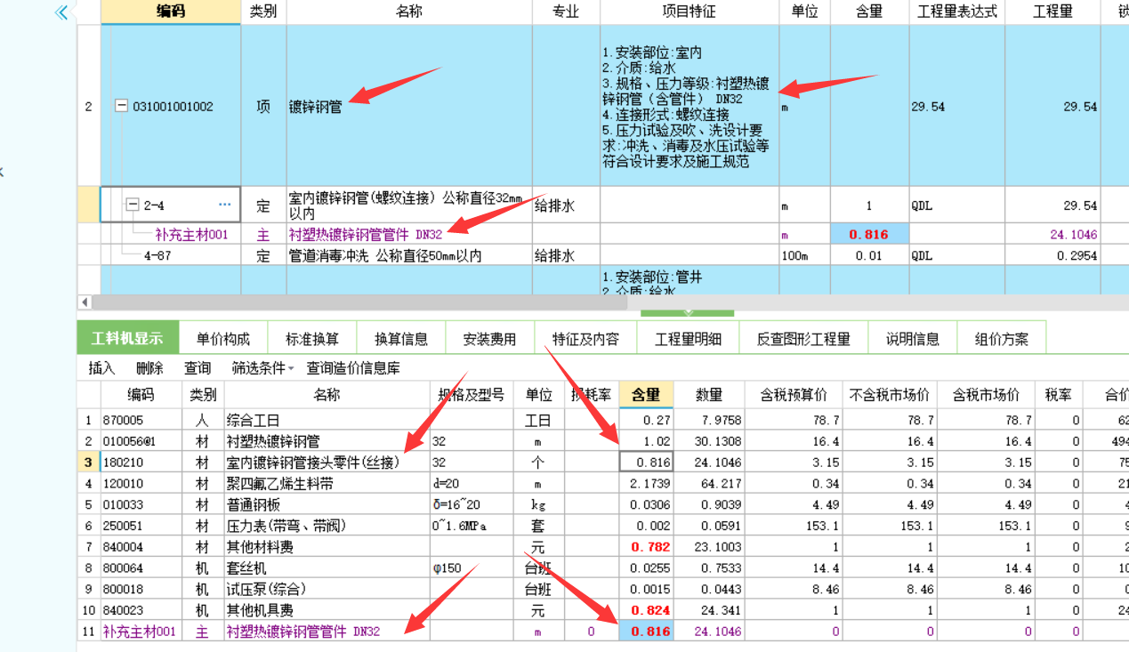1129x652 pixels.
Task: Select the 0~1.6MPa specification cell
Action: click(x=472, y=526)
